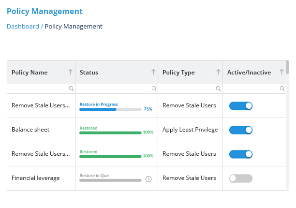Click Policy Management breadcrumb text

click(x=74, y=27)
